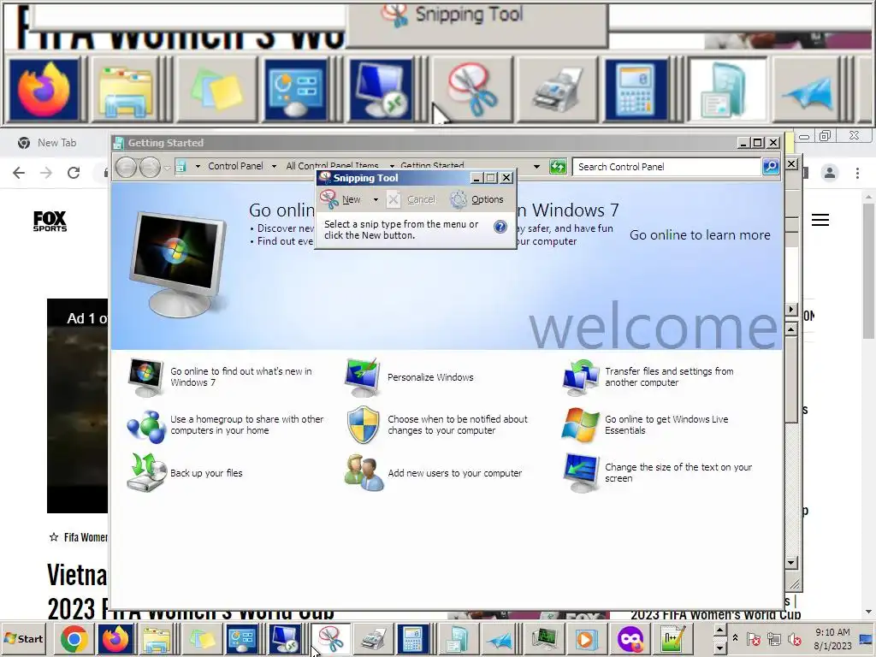Reload the page in Chrome
The width and height of the screenshot is (876, 657).
point(74,173)
